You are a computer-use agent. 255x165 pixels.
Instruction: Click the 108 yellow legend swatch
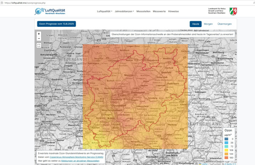[x=227, y=150]
